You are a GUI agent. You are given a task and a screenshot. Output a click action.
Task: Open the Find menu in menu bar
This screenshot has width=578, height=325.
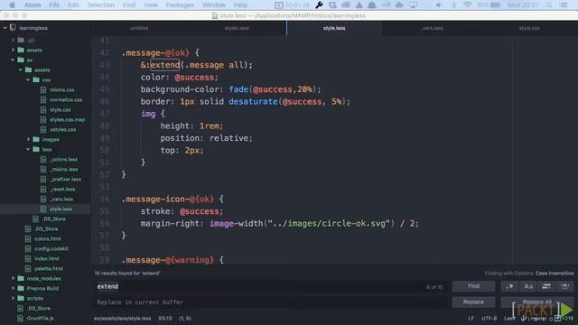(x=128, y=5)
